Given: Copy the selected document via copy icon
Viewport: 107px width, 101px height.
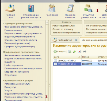Looking at the screenshot, I should point(70,52).
